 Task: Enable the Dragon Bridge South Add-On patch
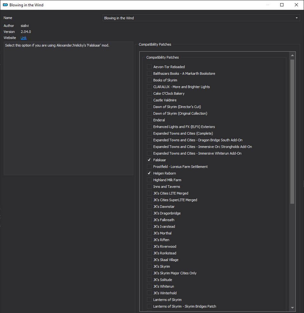(149, 140)
